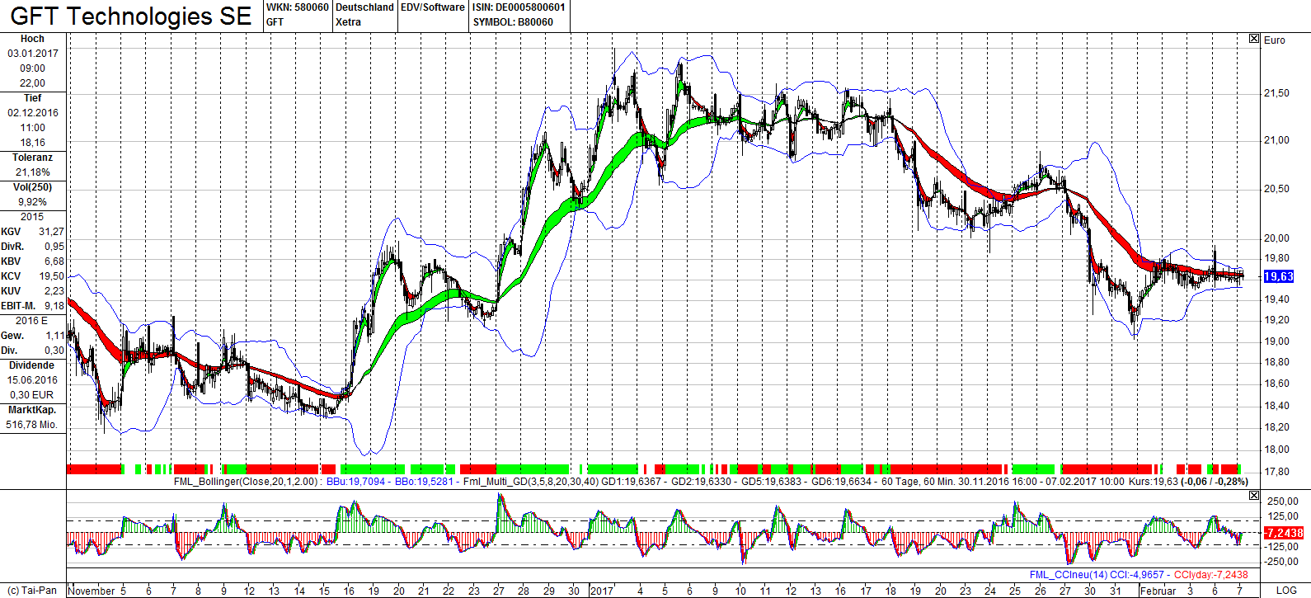
Task: Select the EBIT-M. value 9,18
Action: 54,306
